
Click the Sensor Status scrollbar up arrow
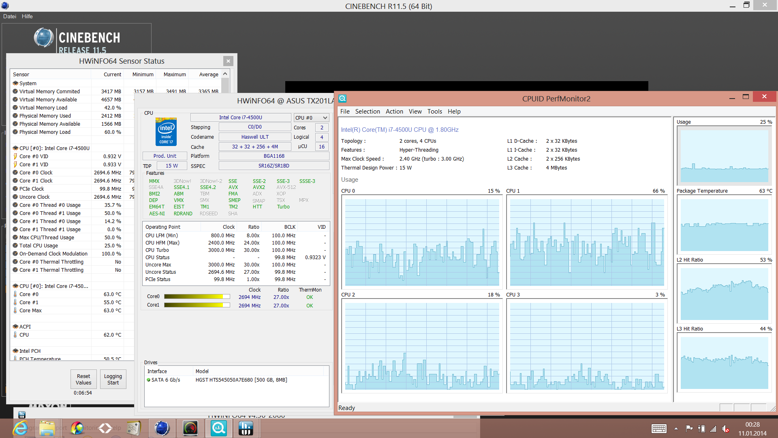coord(225,74)
